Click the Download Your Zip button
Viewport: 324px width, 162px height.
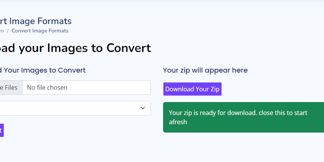[192, 89]
